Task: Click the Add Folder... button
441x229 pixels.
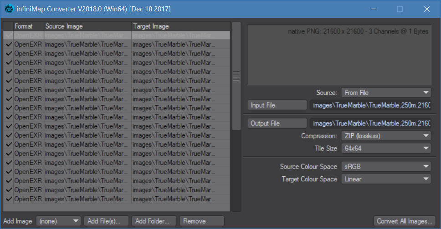Action: coord(154,221)
